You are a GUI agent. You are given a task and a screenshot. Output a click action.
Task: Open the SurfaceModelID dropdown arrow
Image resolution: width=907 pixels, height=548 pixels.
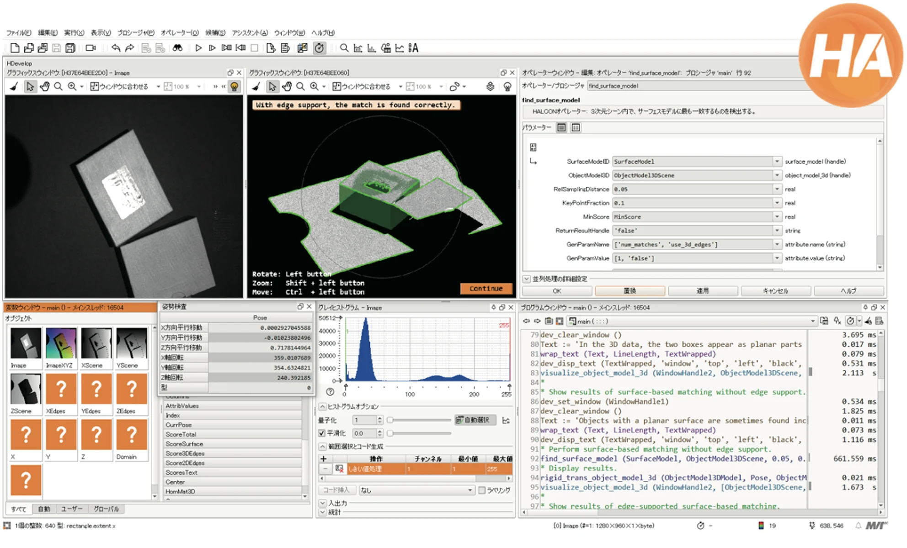pos(777,161)
